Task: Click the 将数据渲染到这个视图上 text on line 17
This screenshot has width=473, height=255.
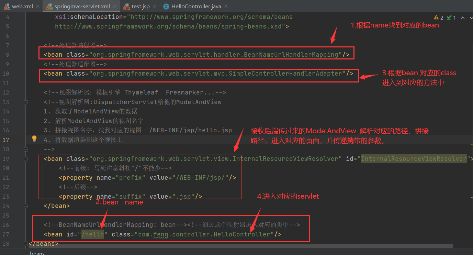Action: point(89,140)
